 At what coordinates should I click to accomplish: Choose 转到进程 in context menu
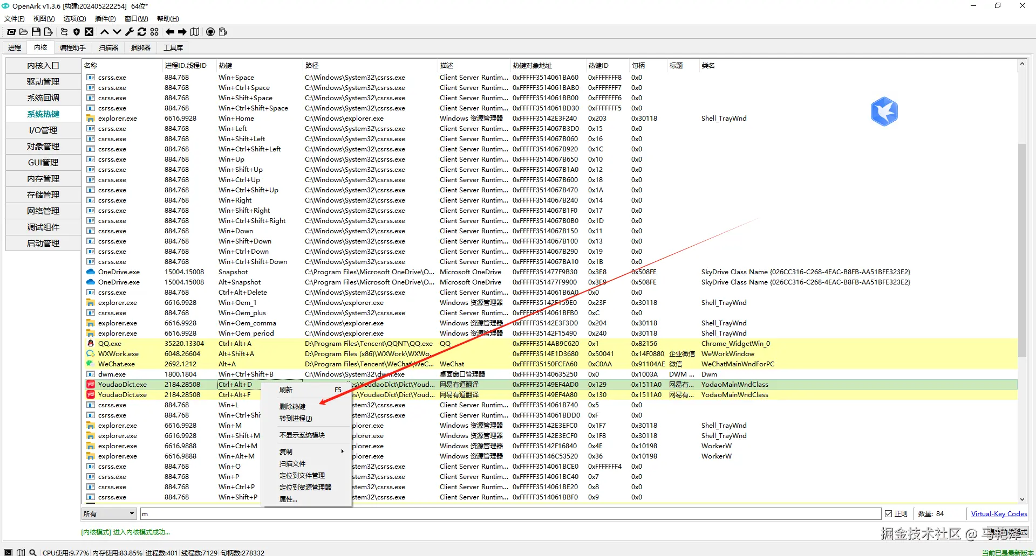(x=306, y=419)
